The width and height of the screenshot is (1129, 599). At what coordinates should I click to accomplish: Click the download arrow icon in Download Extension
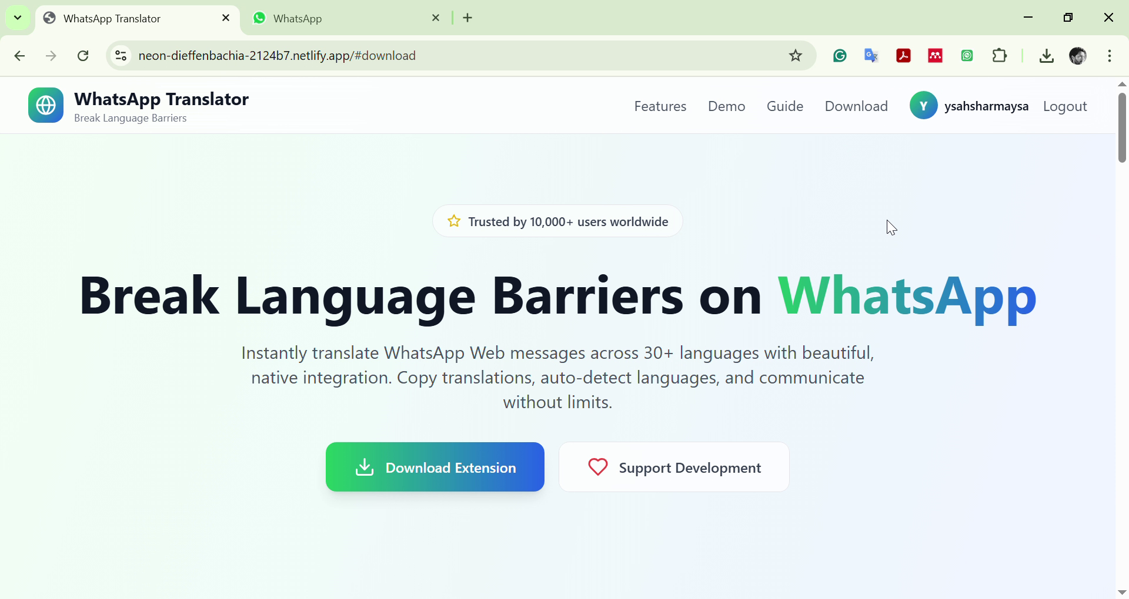coord(365,467)
